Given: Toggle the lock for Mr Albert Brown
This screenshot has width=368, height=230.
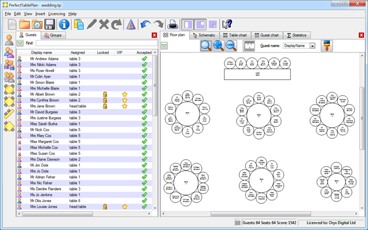Looking at the screenshot, I should click(105, 94).
